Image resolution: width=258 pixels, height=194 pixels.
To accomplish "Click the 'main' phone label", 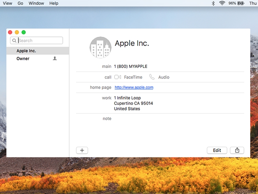I will pos(106,66).
